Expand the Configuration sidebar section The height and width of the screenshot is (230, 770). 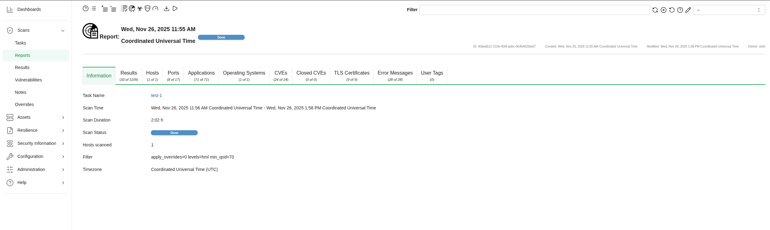[x=63, y=157]
